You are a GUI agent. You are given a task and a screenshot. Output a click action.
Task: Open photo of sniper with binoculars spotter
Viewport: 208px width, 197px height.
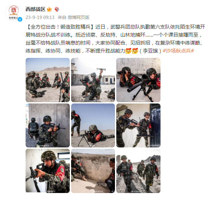tap(138, 80)
